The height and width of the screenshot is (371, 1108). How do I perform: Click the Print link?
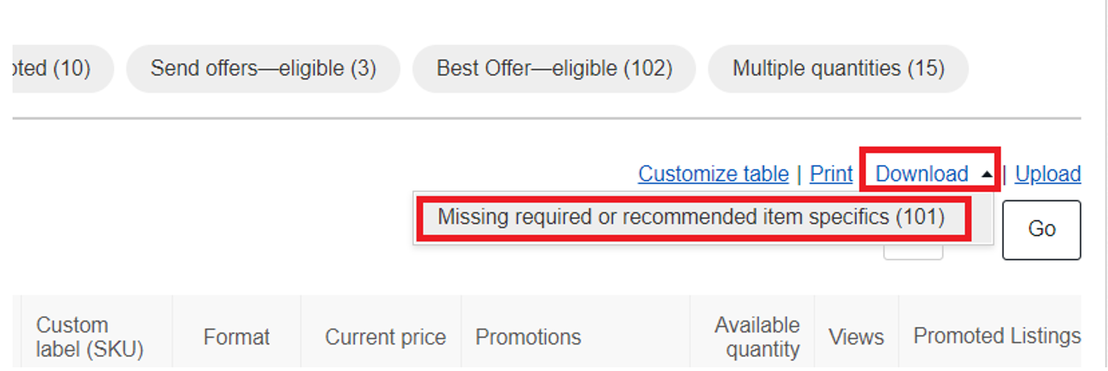831,174
